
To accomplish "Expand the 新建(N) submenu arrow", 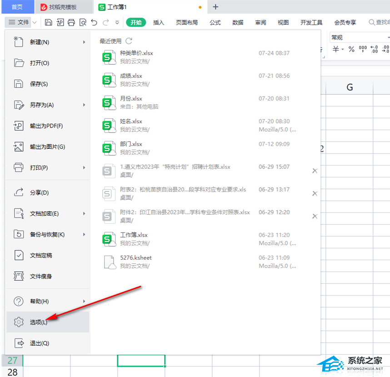I will (x=84, y=42).
